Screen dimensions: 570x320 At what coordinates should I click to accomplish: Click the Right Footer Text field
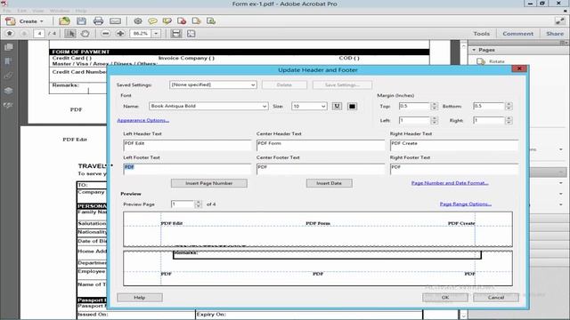coord(454,169)
